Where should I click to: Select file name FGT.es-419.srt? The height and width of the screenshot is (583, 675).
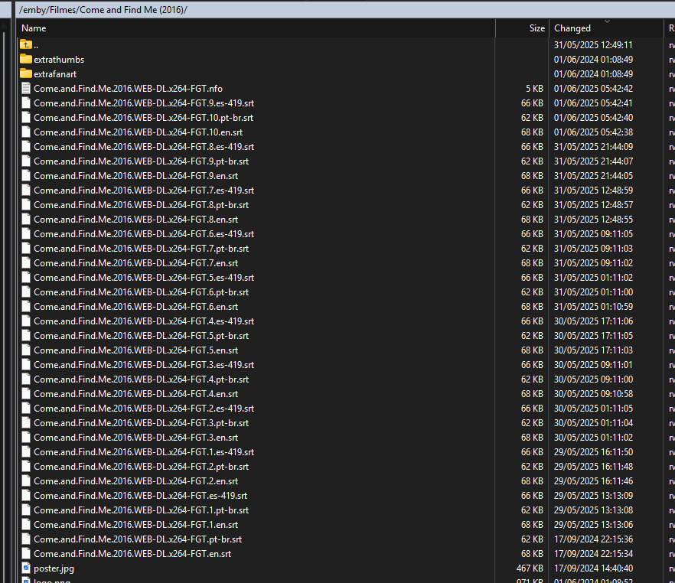click(140, 496)
